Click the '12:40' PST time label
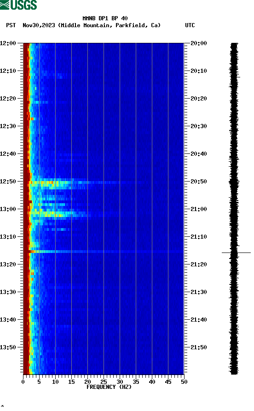This screenshot has width=254, height=411. pos(8,153)
